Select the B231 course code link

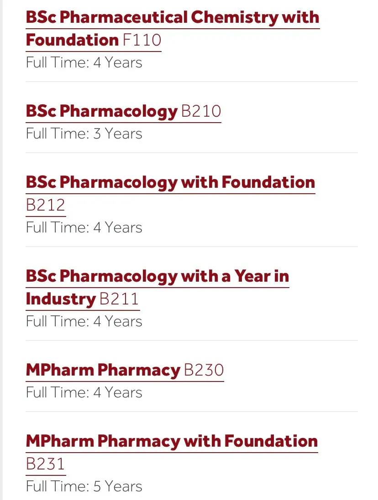point(46,464)
